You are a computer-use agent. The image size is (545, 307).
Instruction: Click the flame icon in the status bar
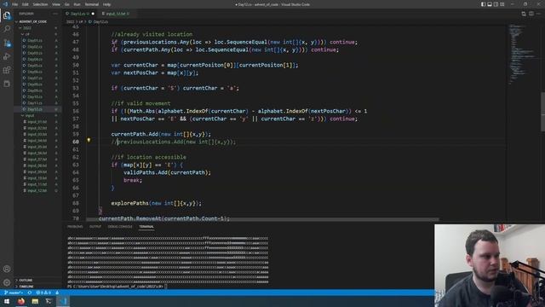tap(57, 293)
